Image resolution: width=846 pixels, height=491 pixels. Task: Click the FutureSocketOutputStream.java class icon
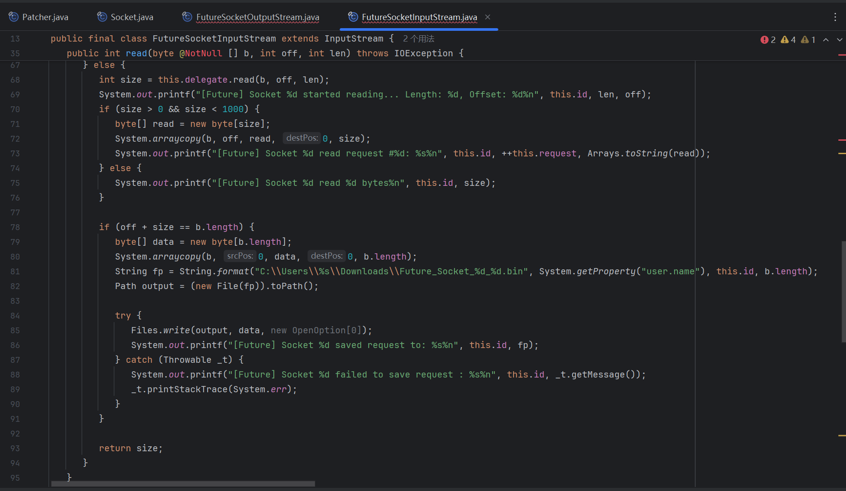click(187, 17)
